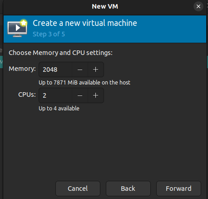Viewport: 208px width, 199px height.
Task: Click the play triangle on the monitor icon
Action: coord(18,28)
